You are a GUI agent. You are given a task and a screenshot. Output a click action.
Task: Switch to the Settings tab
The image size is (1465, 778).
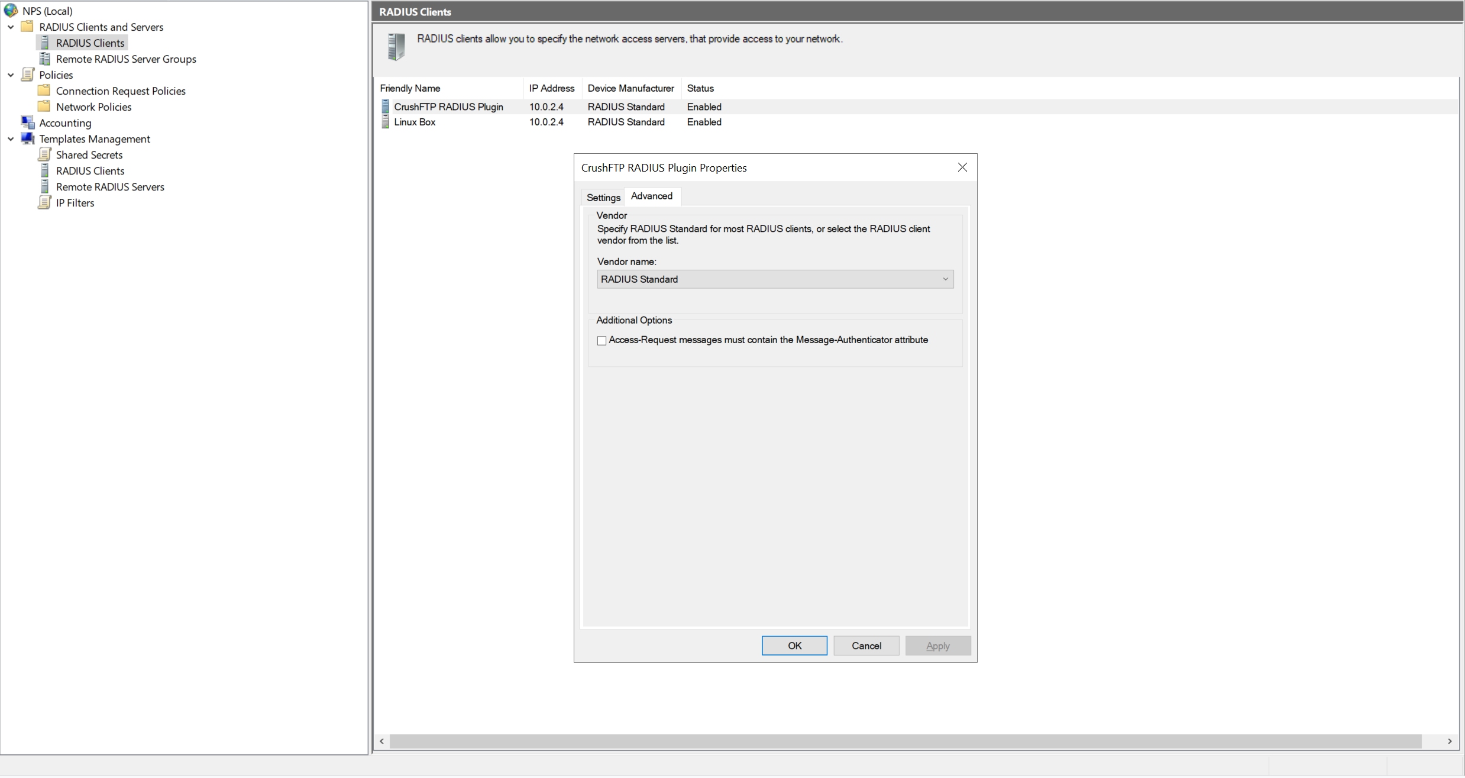pyautogui.click(x=603, y=198)
